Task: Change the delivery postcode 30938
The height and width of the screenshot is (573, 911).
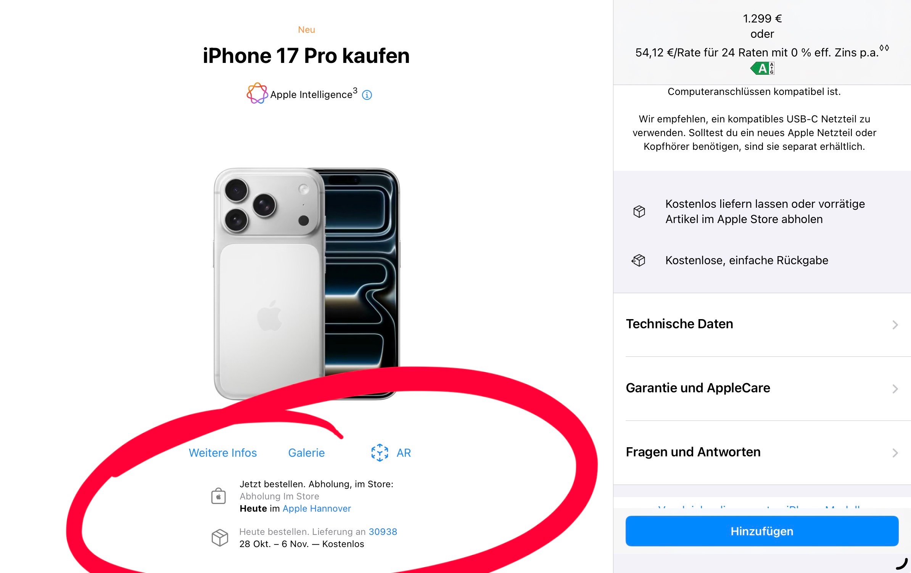Action: (383, 532)
